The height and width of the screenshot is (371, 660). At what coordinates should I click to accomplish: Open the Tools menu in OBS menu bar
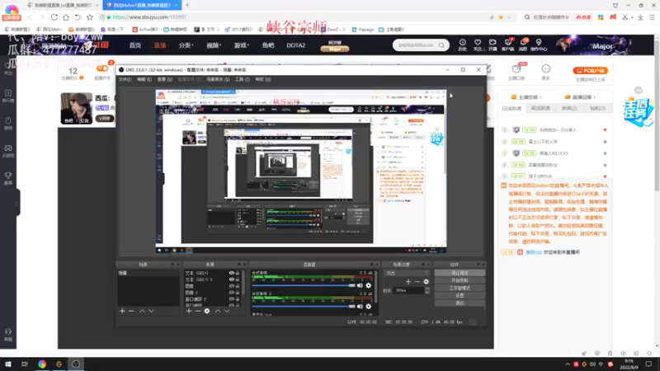[242, 79]
